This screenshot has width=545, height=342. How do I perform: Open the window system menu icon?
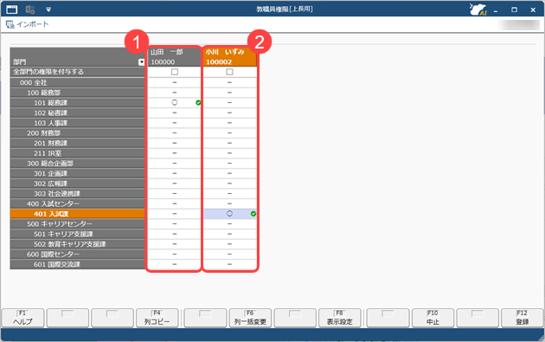[11, 10]
